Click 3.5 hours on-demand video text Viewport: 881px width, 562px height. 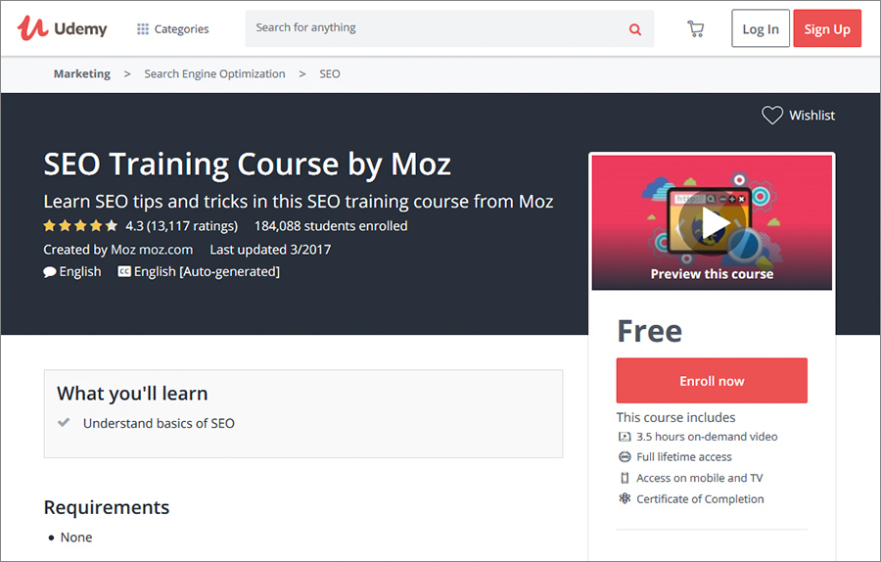(707, 437)
